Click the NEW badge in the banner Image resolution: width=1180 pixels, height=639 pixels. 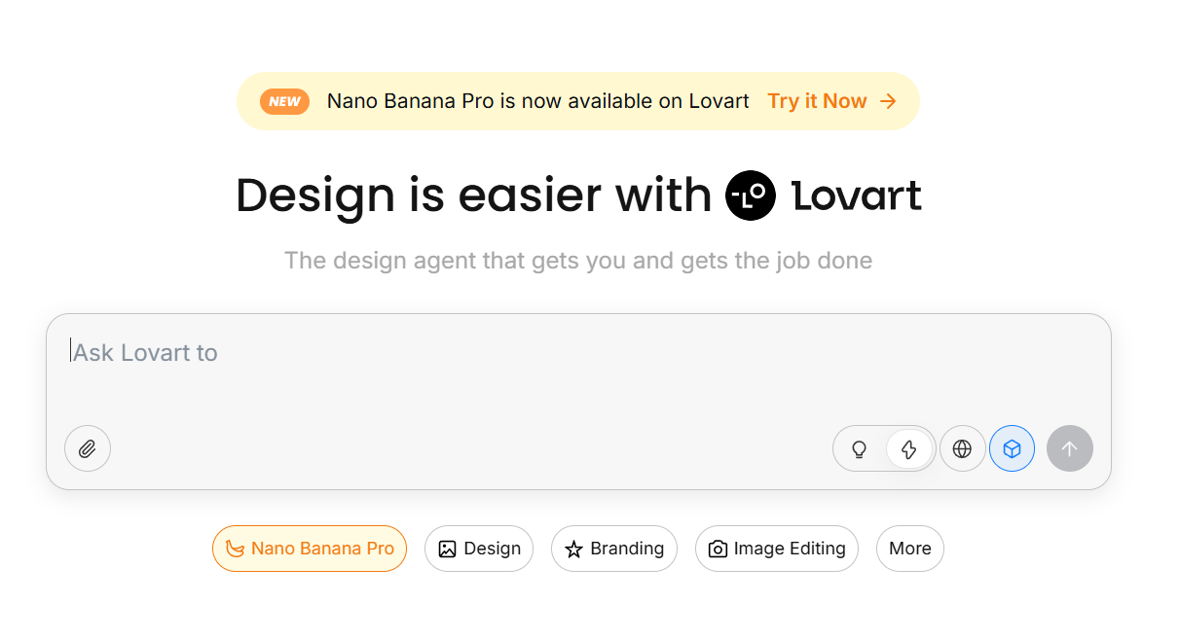point(284,100)
